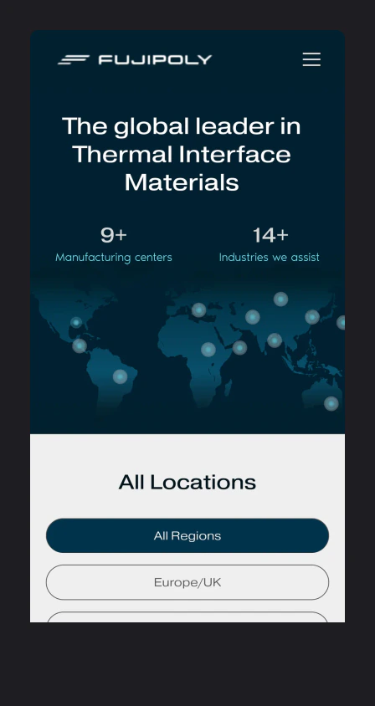Screen dimensions: 375x706
Task: Click the map marker in Brazil
Action: (120, 376)
